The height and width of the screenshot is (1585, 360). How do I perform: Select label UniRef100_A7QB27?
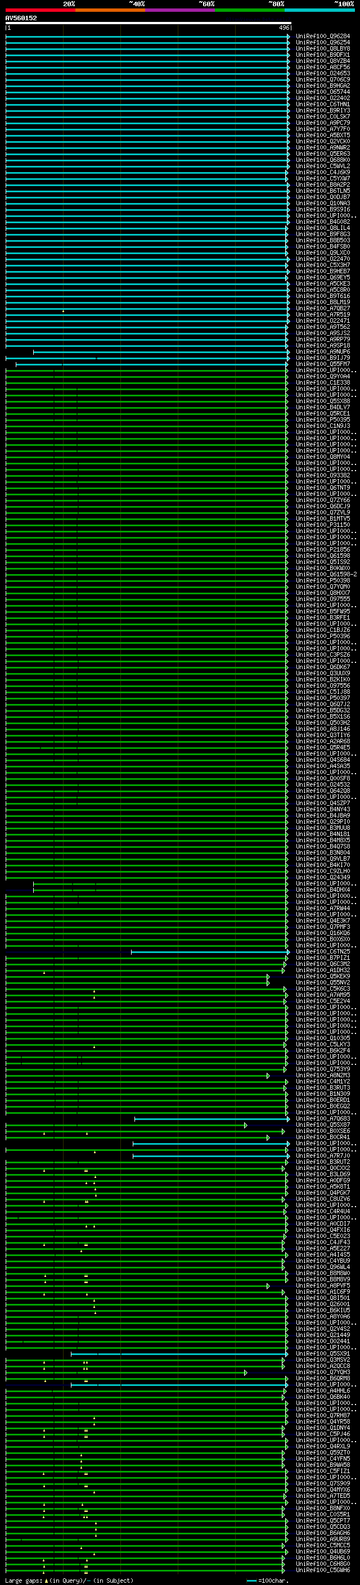coord(322,308)
